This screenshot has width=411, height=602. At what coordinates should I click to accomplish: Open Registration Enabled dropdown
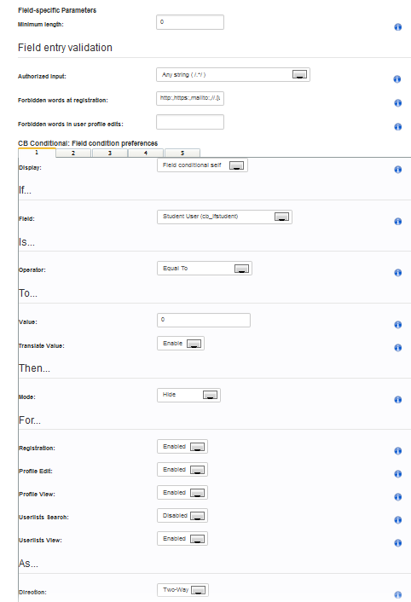tap(182, 447)
